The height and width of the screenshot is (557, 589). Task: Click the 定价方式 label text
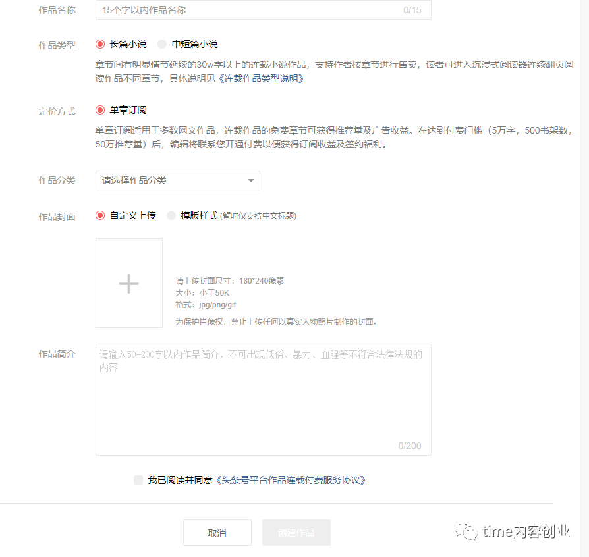click(57, 111)
